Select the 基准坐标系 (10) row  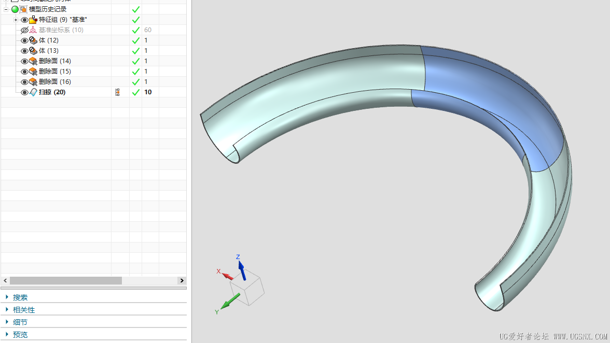[x=94, y=30]
